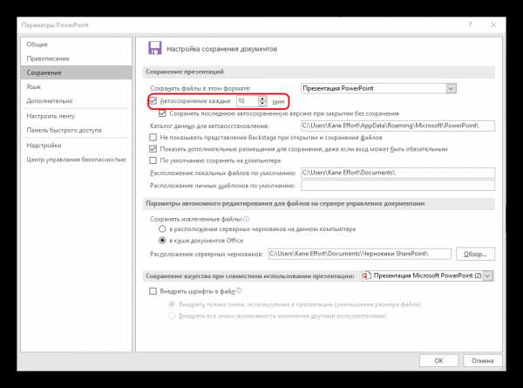
Task: Decrease autosave minutes with down arrow
Action: (262, 103)
